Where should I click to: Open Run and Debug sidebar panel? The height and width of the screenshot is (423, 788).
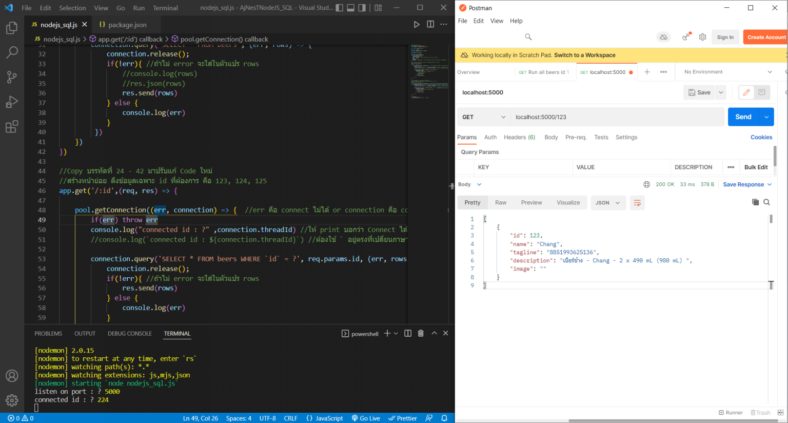tap(11, 102)
